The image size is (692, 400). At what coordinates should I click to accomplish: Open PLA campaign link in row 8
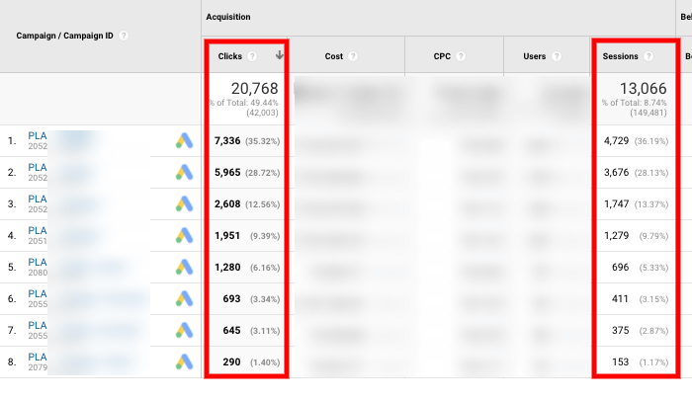[38, 358]
